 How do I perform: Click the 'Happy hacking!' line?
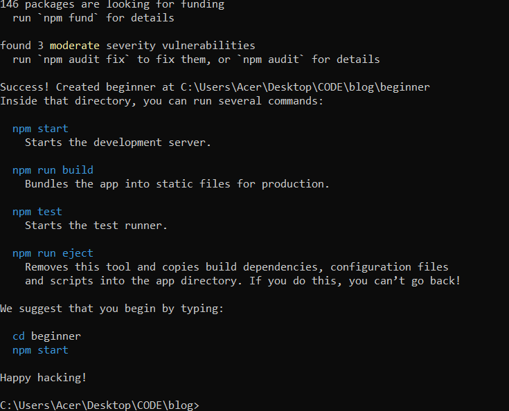click(44, 378)
